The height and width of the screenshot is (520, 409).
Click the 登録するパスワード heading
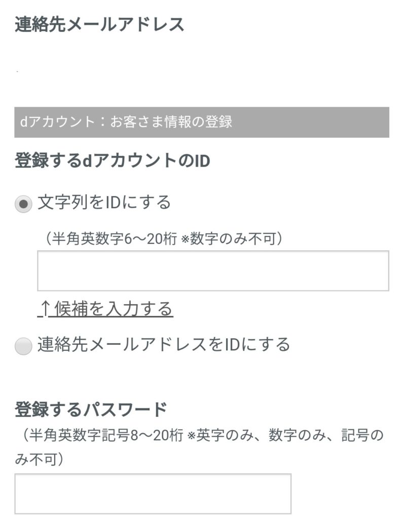point(91,409)
